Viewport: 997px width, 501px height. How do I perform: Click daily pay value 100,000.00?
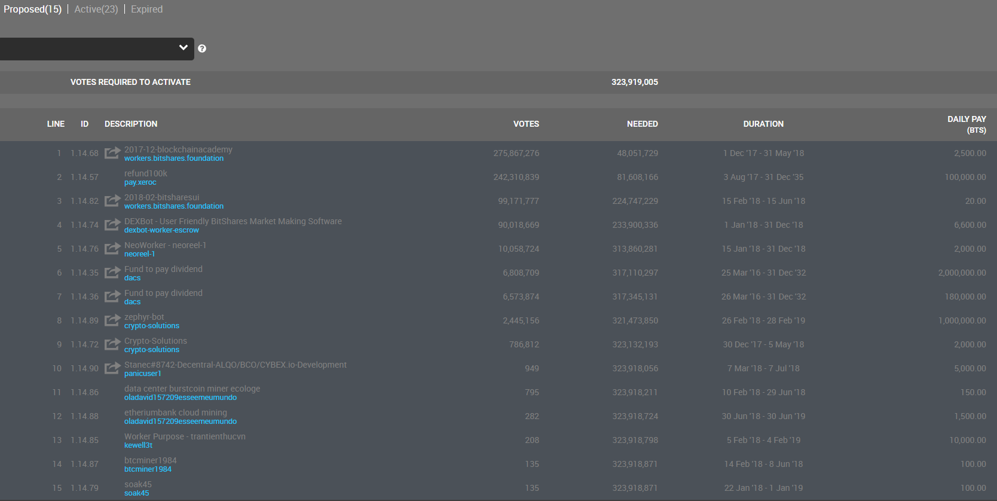point(965,177)
